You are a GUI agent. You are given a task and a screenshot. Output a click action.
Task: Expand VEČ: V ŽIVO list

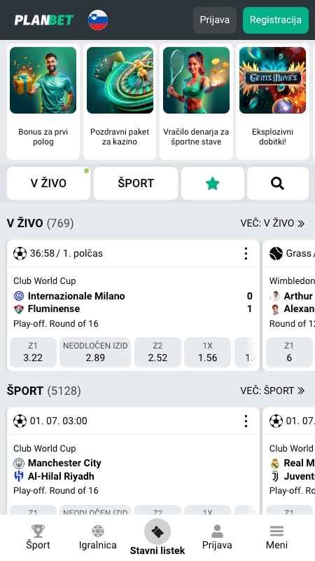(x=272, y=223)
